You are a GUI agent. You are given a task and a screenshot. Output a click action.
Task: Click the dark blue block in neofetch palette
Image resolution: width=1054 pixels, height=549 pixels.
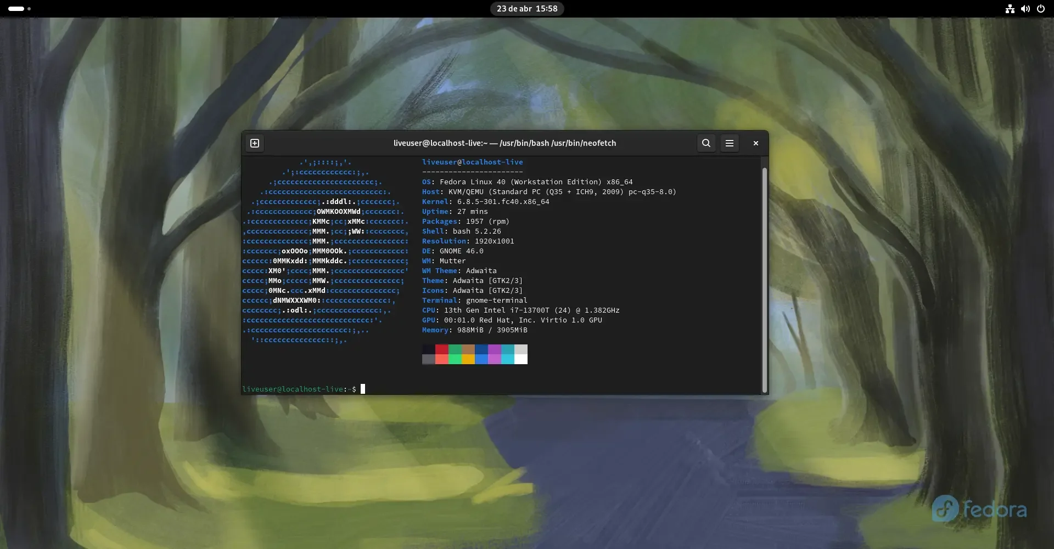tap(481, 349)
